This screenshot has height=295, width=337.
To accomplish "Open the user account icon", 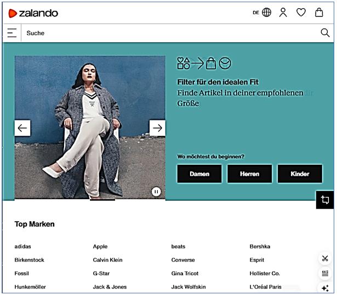I will [283, 13].
